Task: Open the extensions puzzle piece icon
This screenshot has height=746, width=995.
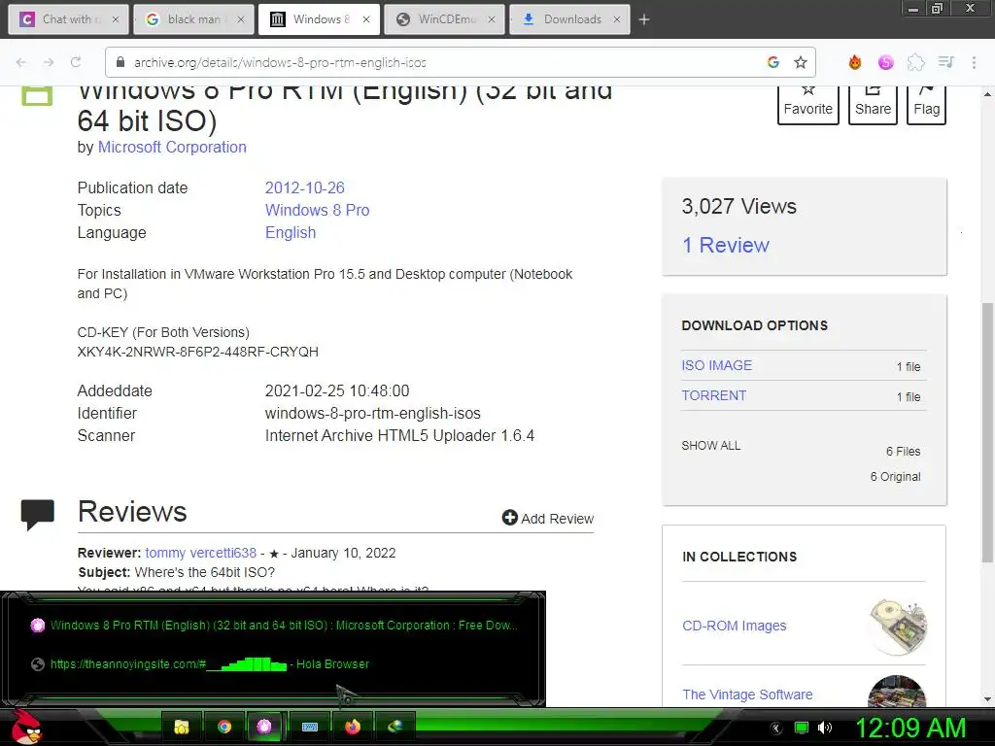Action: pyautogui.click(x=915, y=62)
